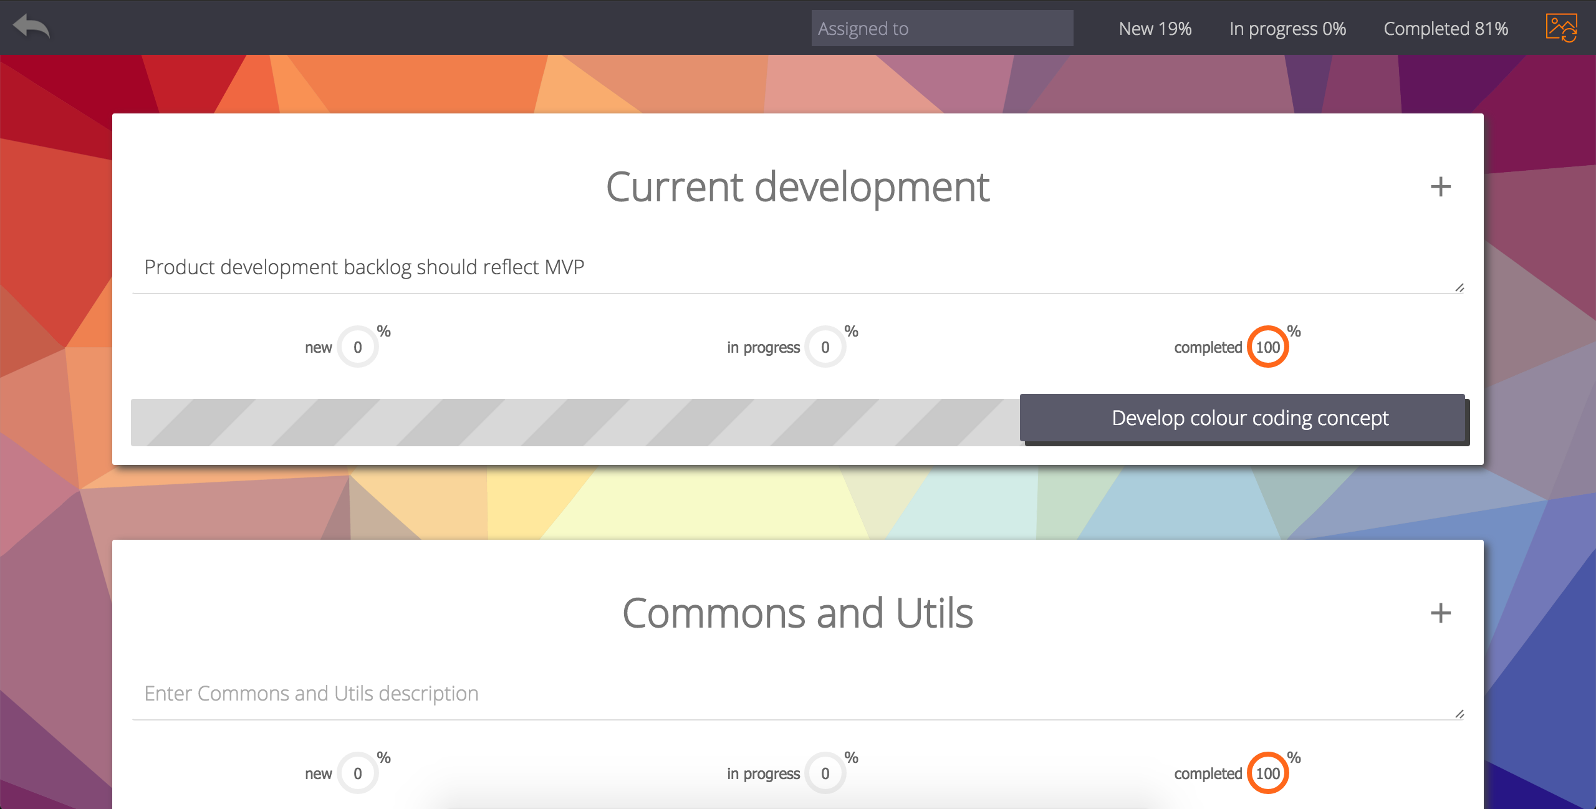Add item to Current development with plus
This screenshot has height=809, width=1596.
point(1440,186)
